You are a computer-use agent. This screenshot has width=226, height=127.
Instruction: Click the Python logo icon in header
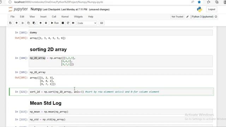click(200, 10)
